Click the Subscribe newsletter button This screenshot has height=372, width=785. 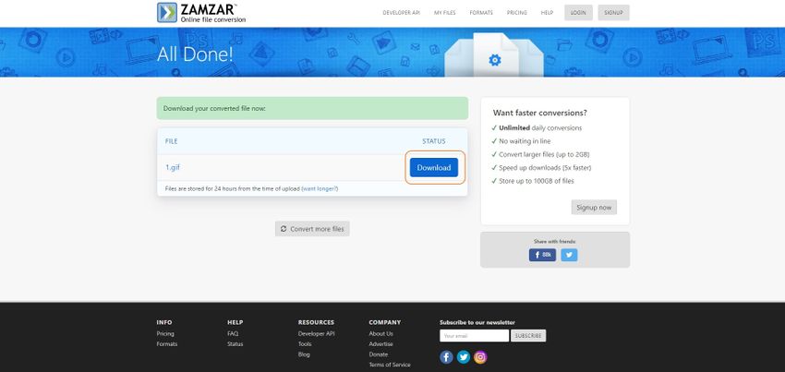coord(528,335)
